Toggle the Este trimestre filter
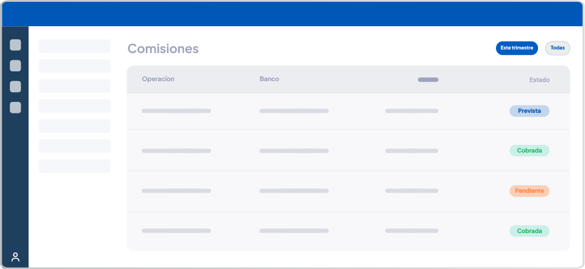This screenshot has height=269, width=585. [517, 48]
